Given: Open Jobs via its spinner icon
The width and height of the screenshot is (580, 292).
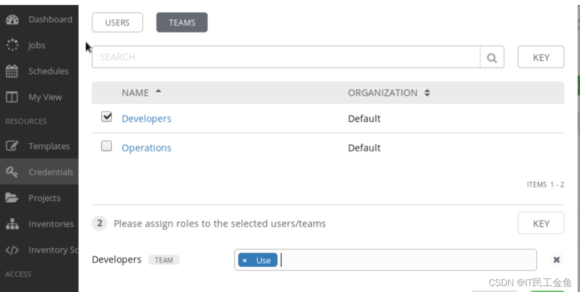Looking at the screenshot, I should [x=12, y=45].
